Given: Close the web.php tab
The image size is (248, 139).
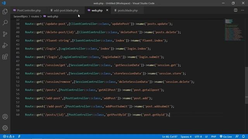Looking at the screenshot, I should (107, 10).
